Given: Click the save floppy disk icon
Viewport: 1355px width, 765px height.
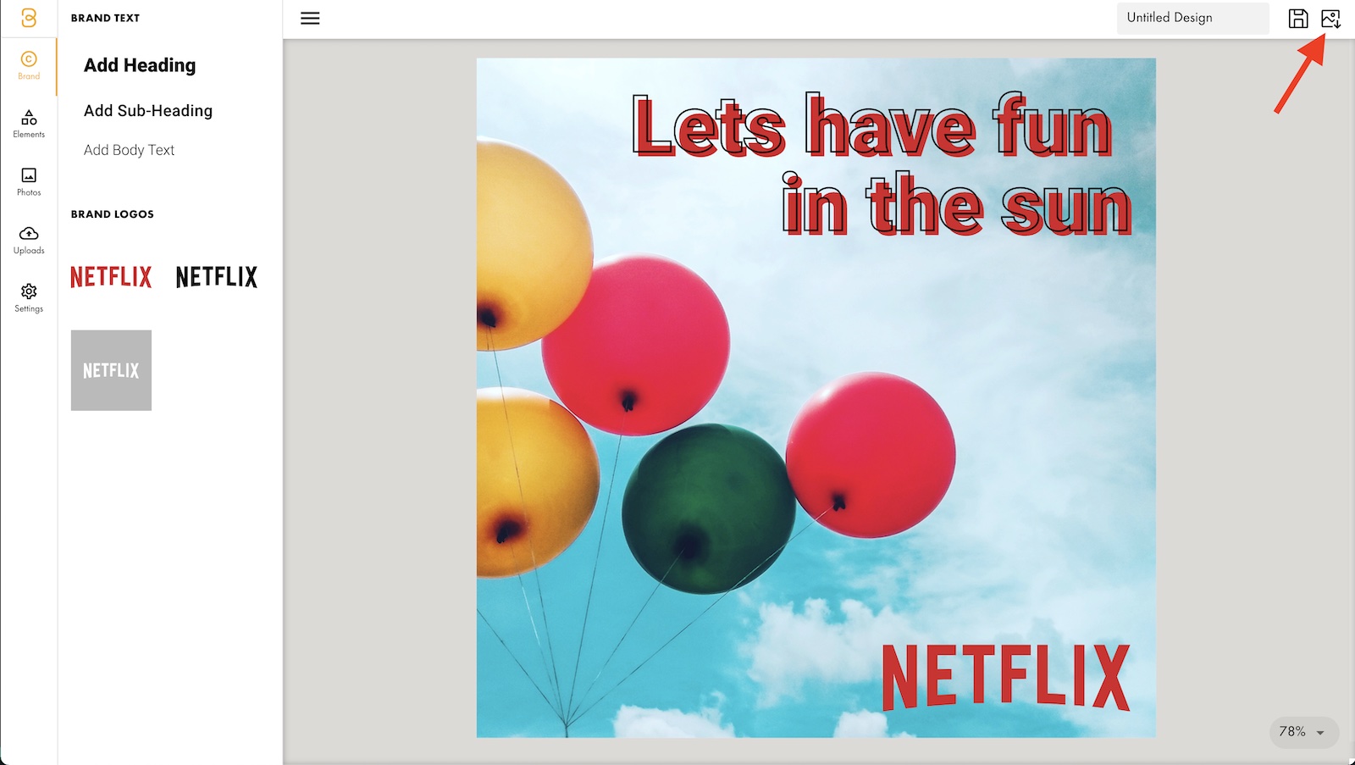Looking at the screenshot, I should click(x=1298, y=18).
